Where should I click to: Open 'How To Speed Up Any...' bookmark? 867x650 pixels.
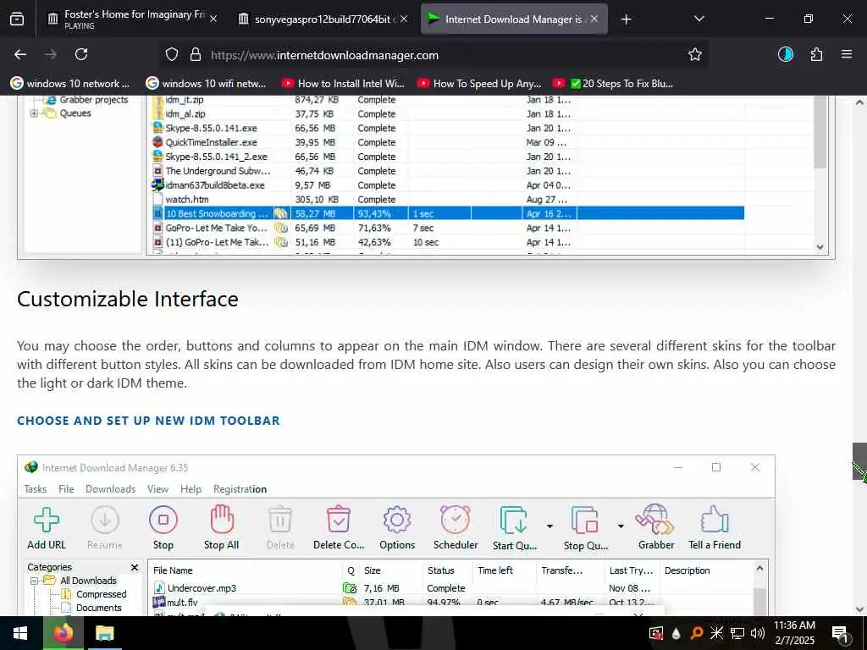[479, 84]
